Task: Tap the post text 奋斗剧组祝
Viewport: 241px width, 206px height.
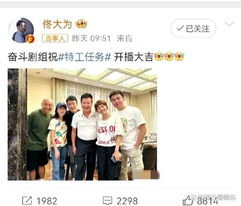Action: (33, 57)
